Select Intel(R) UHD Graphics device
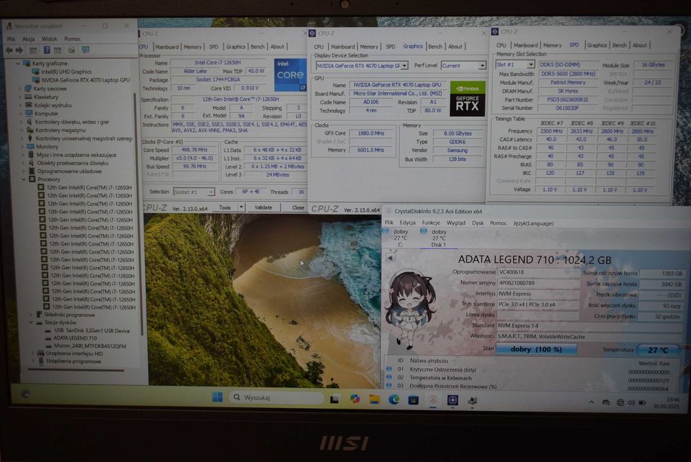Screen dimensions: 691x462 pos(66,71)
